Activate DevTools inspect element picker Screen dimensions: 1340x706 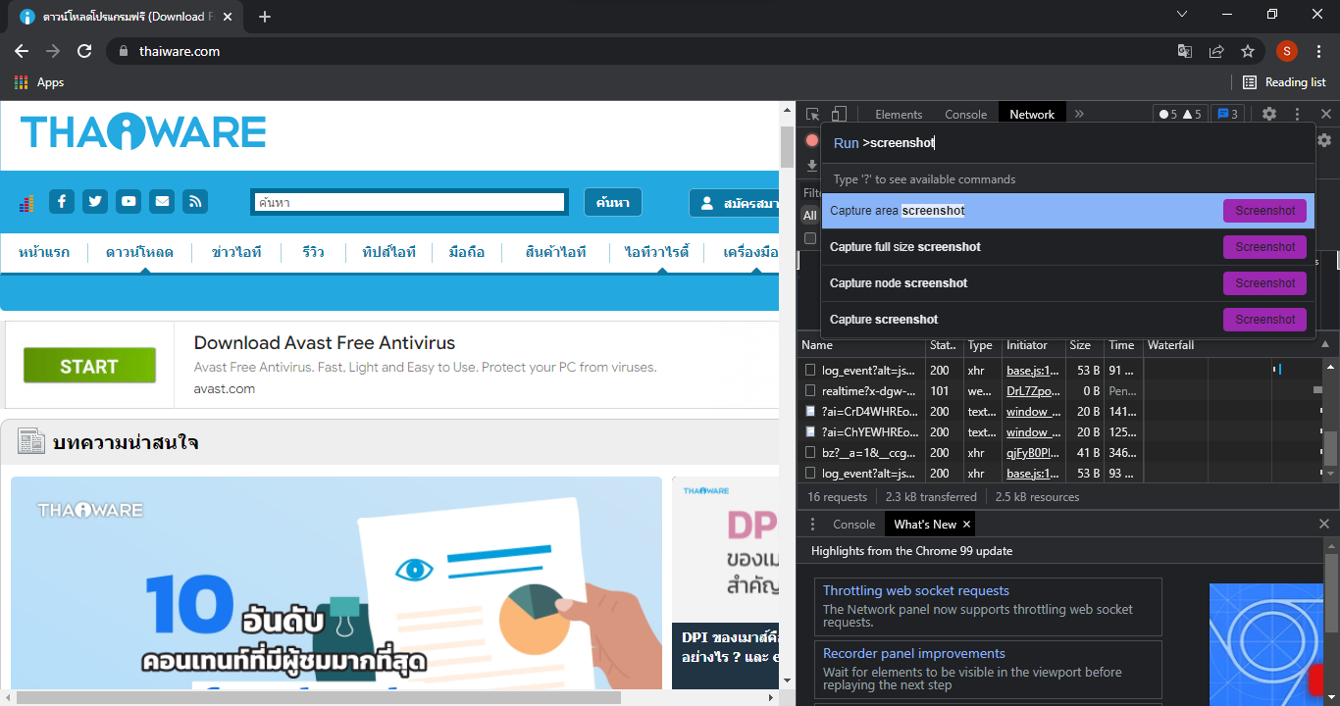click(813, 114)
